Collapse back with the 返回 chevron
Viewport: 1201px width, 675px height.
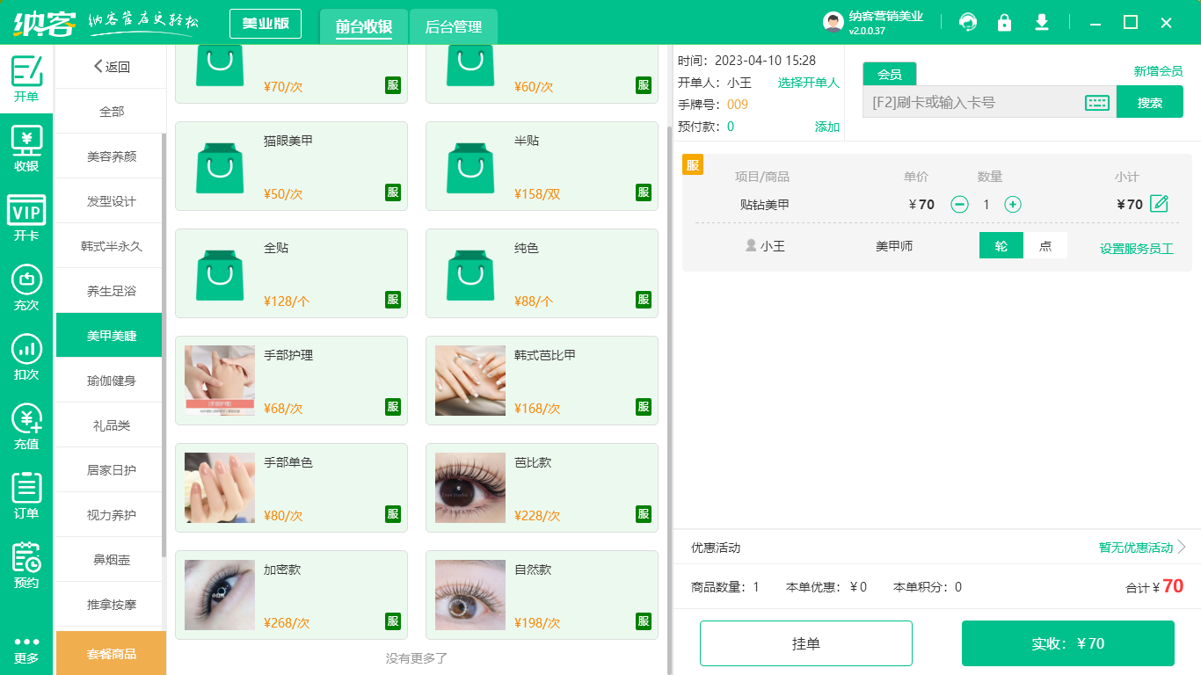(98, 66)
